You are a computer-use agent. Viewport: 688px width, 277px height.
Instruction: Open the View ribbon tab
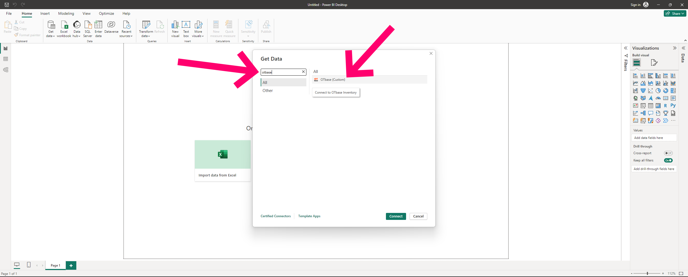point(87,13)
